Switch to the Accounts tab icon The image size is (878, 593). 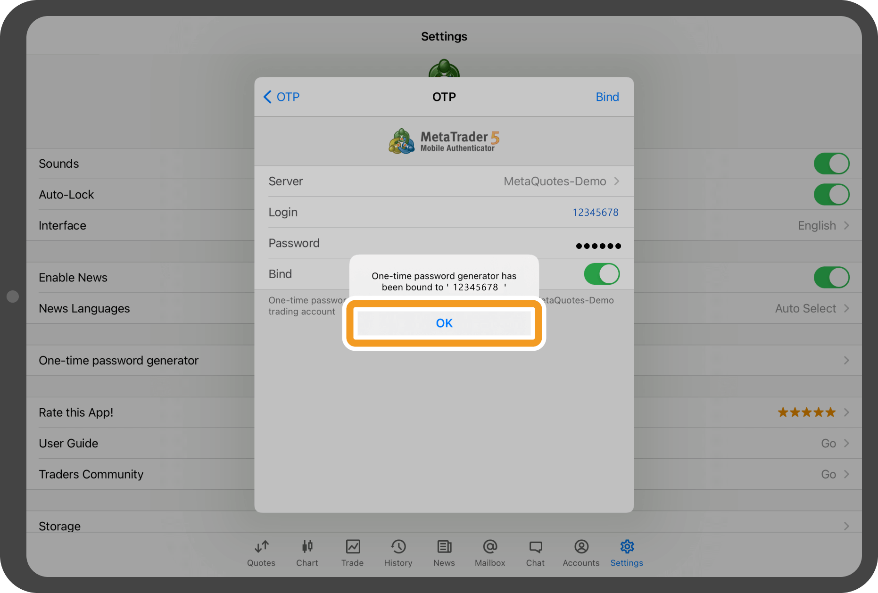(581, 547)
